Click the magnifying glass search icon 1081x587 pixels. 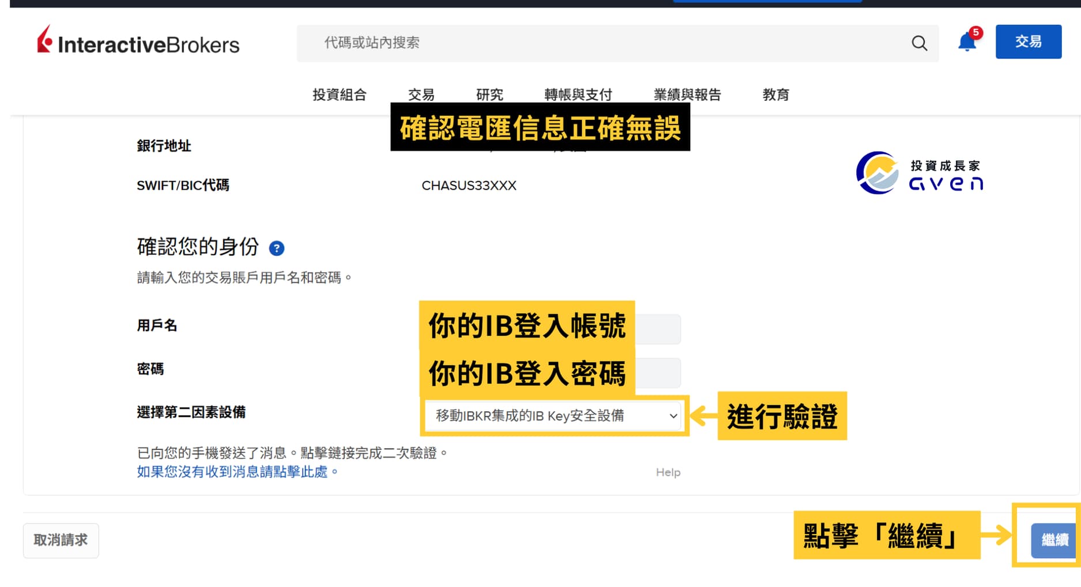point(919,43)
